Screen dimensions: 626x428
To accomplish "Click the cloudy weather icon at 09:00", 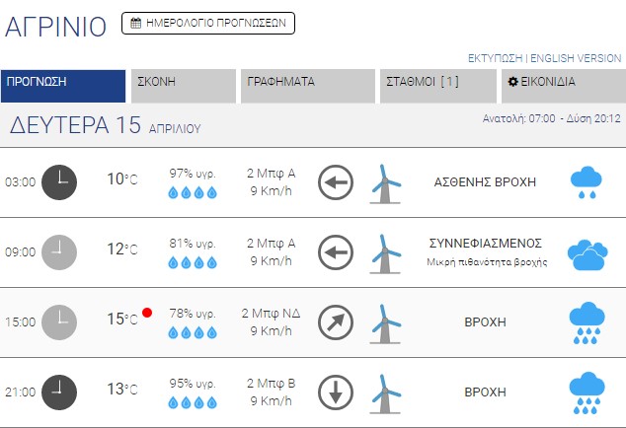I will pos(587,253).
